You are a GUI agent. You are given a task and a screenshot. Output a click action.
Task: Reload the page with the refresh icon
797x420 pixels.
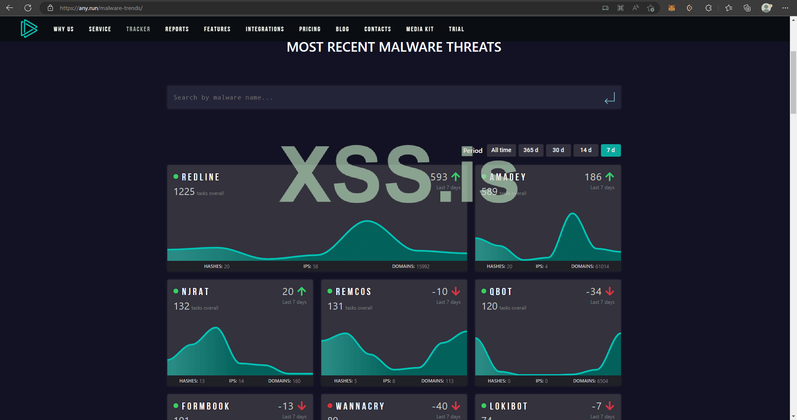[28, 8]
